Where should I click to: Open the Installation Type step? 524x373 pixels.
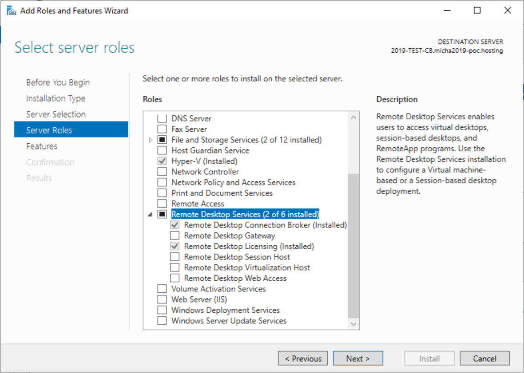click(56, 98)
